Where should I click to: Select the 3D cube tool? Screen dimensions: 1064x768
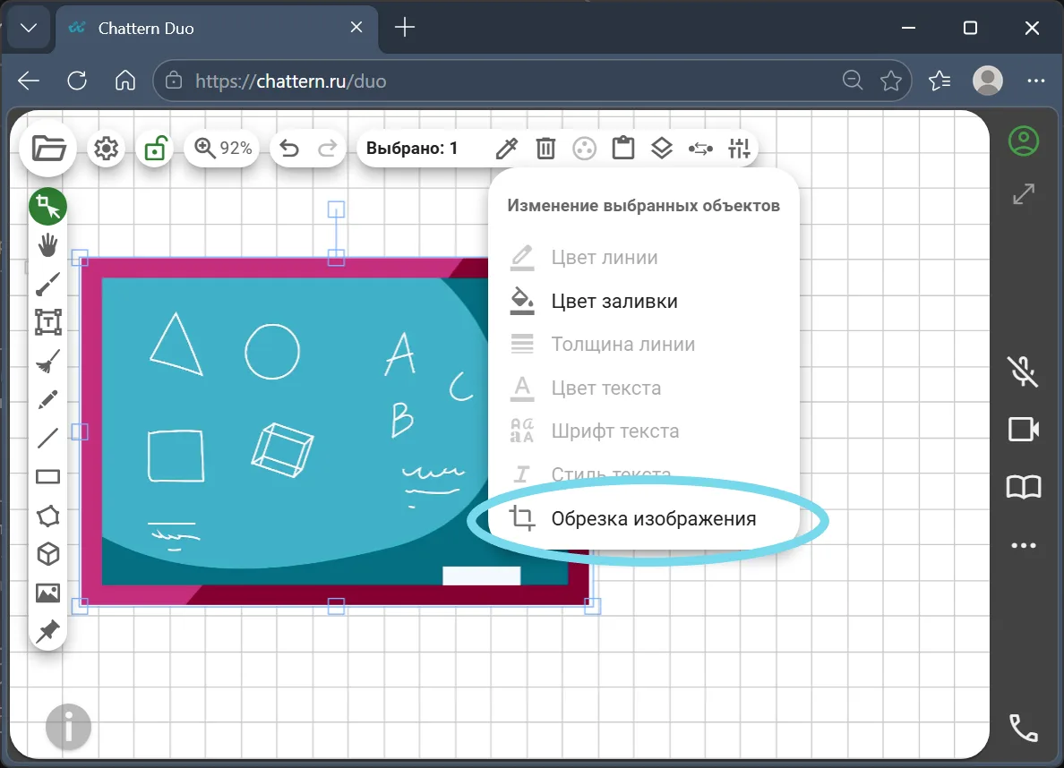[47, 554]
